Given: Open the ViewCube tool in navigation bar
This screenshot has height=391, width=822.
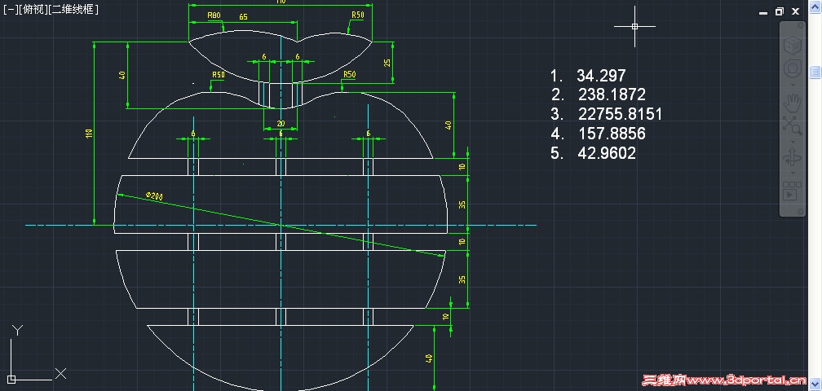Looking at the screenshot, I should (792, 45).
